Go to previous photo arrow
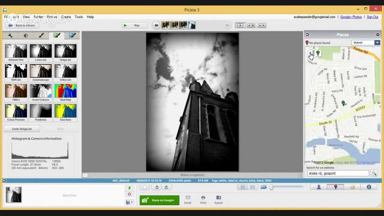This screenshot has height=216, width=384. coord(156,25)
